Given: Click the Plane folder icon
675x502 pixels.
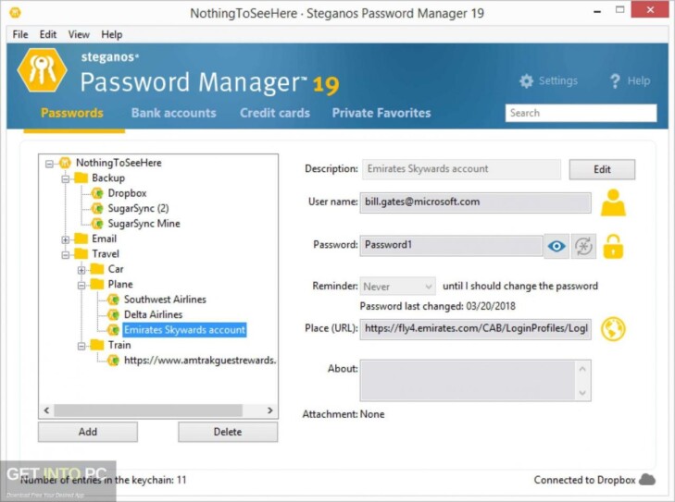Looking at the screenshot, I should coord(97,284).
